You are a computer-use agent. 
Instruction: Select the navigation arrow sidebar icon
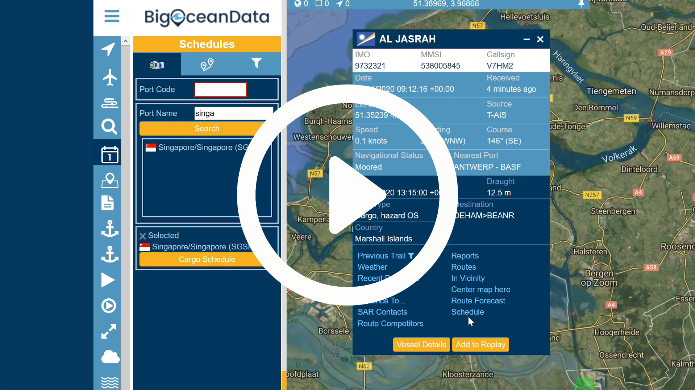click(109, 49)
